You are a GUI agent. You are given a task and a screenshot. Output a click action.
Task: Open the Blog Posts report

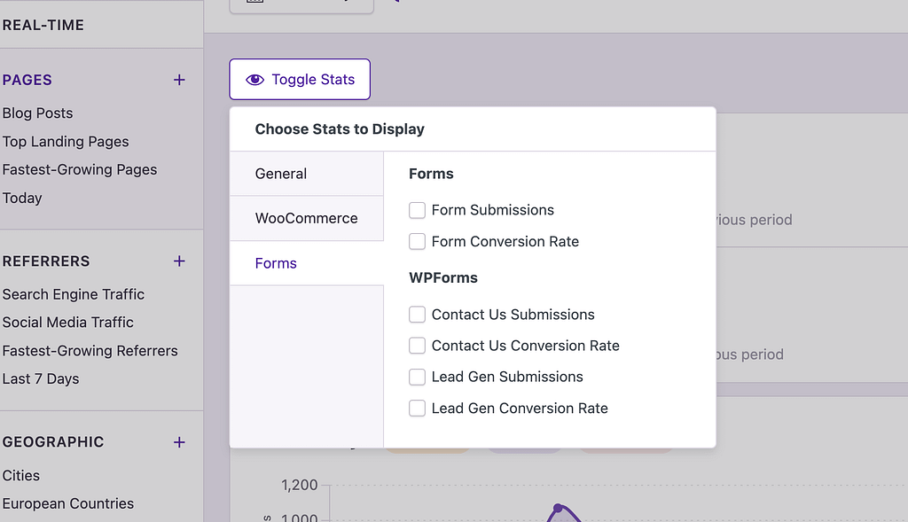38,113
